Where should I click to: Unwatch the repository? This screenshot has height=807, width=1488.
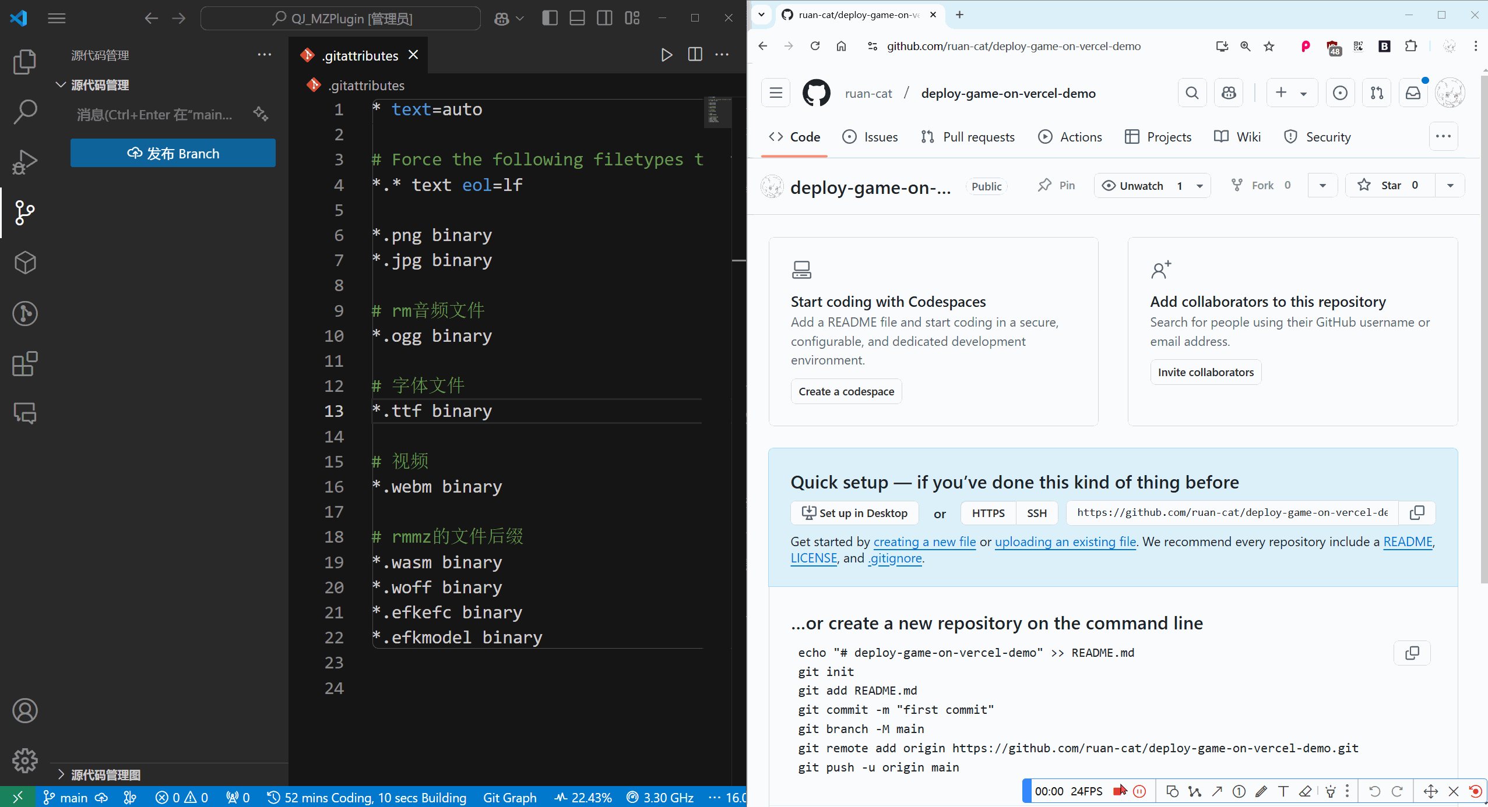1141,186
